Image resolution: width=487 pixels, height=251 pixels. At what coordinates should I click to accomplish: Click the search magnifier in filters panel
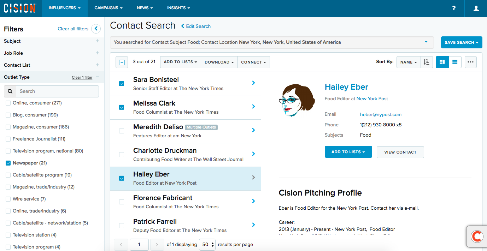click(x=10, y=91)
